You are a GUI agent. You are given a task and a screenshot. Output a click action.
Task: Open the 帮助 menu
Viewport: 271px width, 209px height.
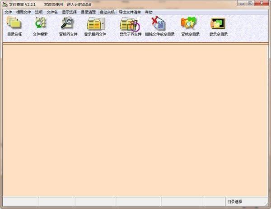(149, 12)
